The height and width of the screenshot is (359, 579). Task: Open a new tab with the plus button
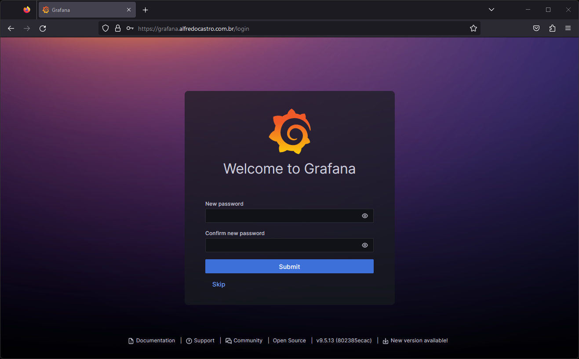tap(146, 10)
